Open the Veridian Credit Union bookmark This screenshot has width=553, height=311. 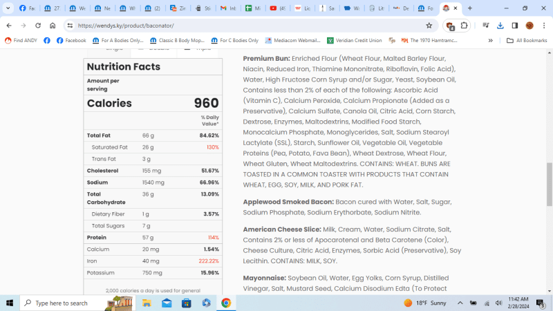tap(354, 41)
